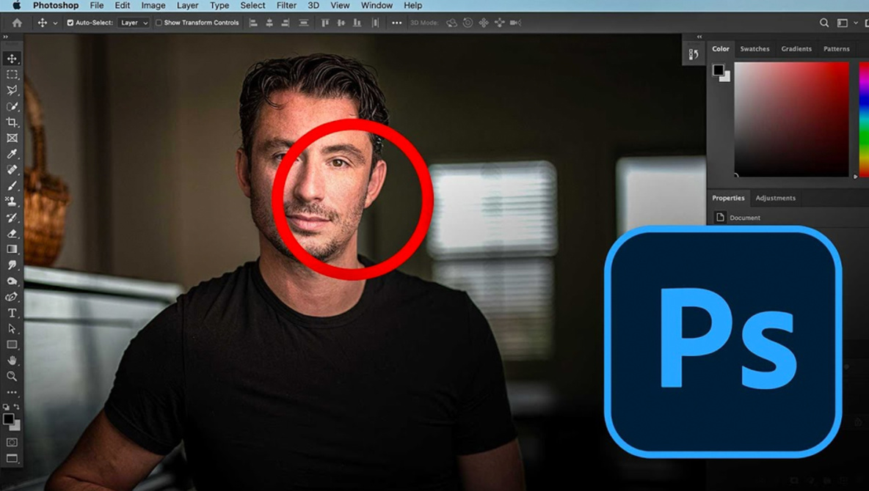The width and height of the screenshot is (869, 491).
Task: Enable Show Transform Controls checkbox
Action: click(159, 23)
